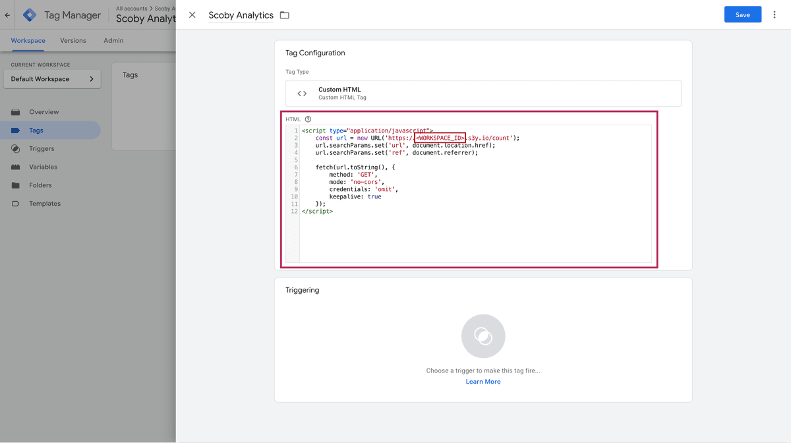Open the Learn More link

tap(483, 382)
